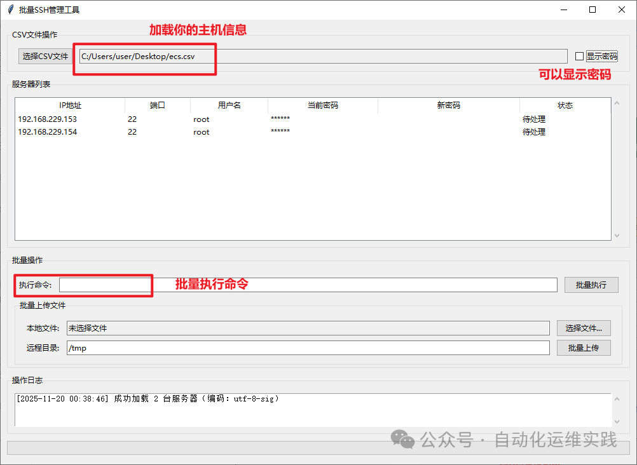Maximize the 批量SSH管理工具 window
Viewport: 637px width, 465px height.
[592, 10]
